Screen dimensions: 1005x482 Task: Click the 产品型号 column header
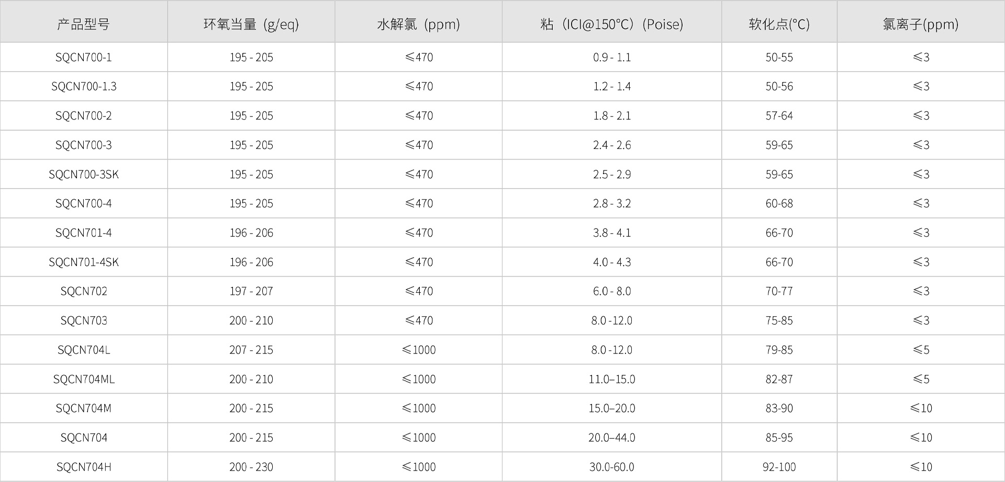(x=84, y=24)
